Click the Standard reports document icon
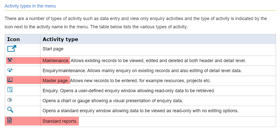Screen dimensions: 280x132 [x=10, y=121]
